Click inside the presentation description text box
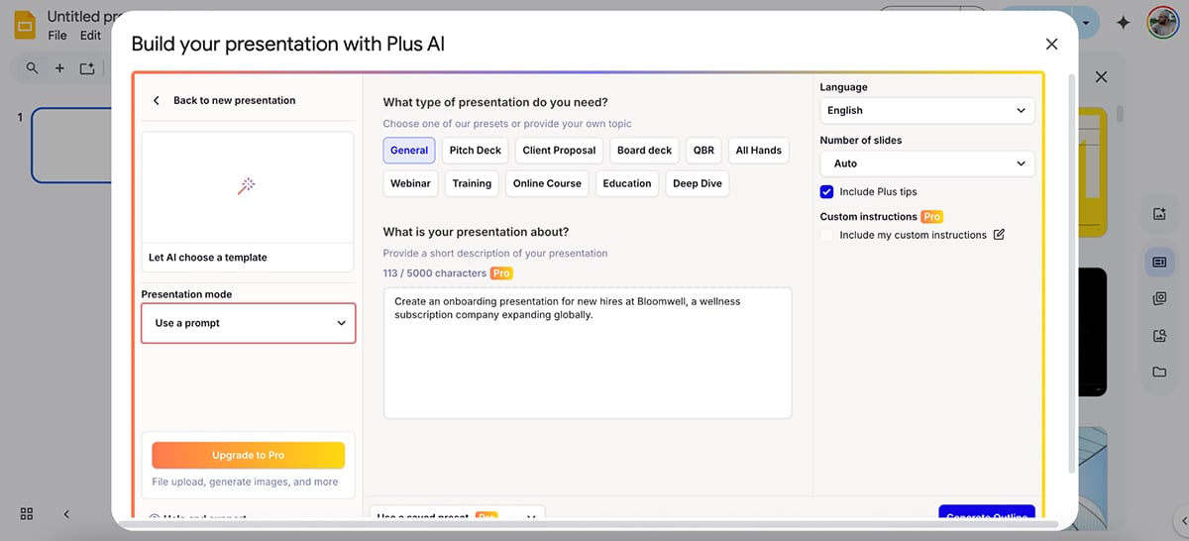The width and height of the screenshot is (1189, 541). (x=588, y=353)
